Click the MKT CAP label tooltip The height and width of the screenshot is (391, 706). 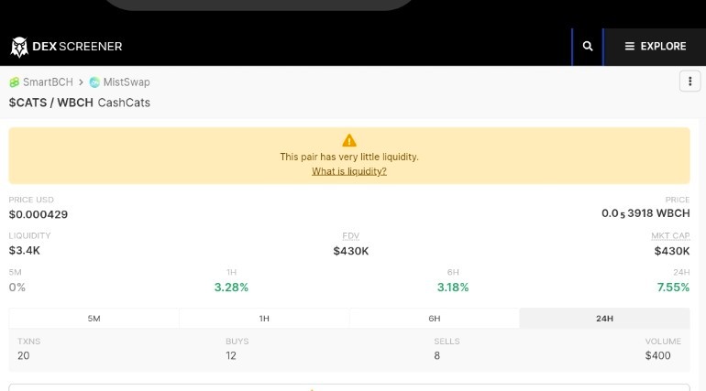tap(670, 236)
